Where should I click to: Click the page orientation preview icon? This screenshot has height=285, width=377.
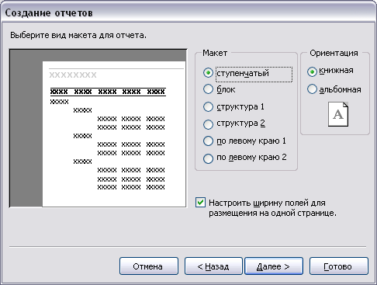coord(338,114)
